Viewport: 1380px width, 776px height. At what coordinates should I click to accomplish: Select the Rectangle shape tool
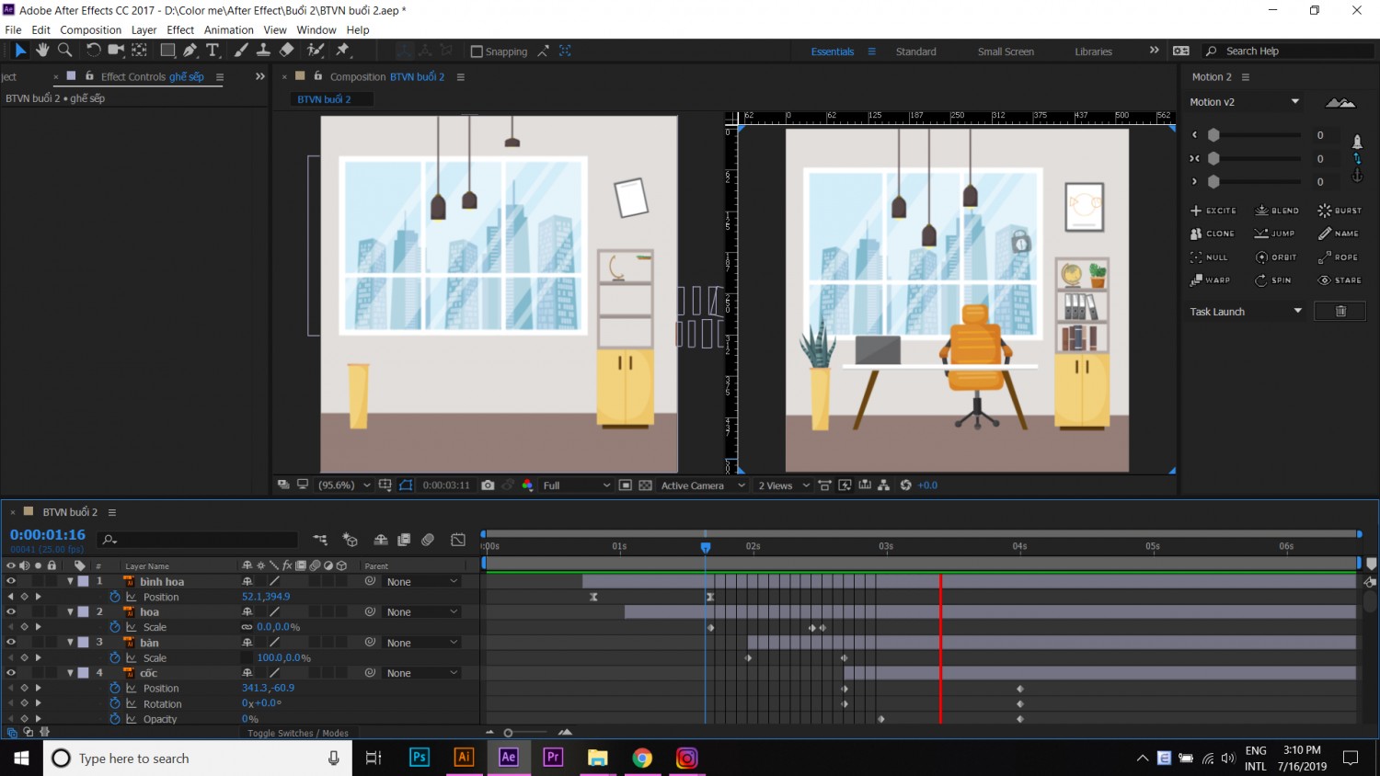[167, 51]
